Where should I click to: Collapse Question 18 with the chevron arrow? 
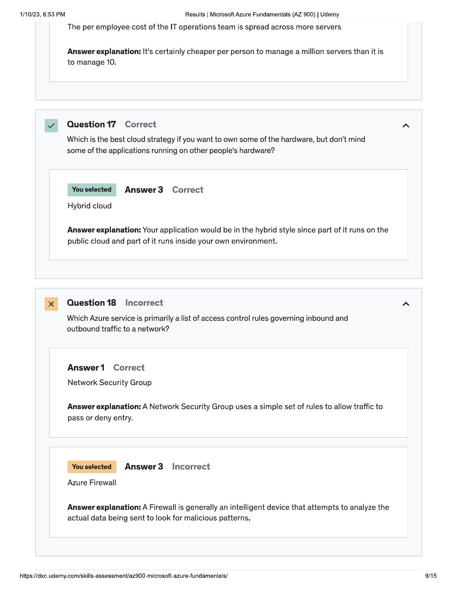[x=406, y=304]
